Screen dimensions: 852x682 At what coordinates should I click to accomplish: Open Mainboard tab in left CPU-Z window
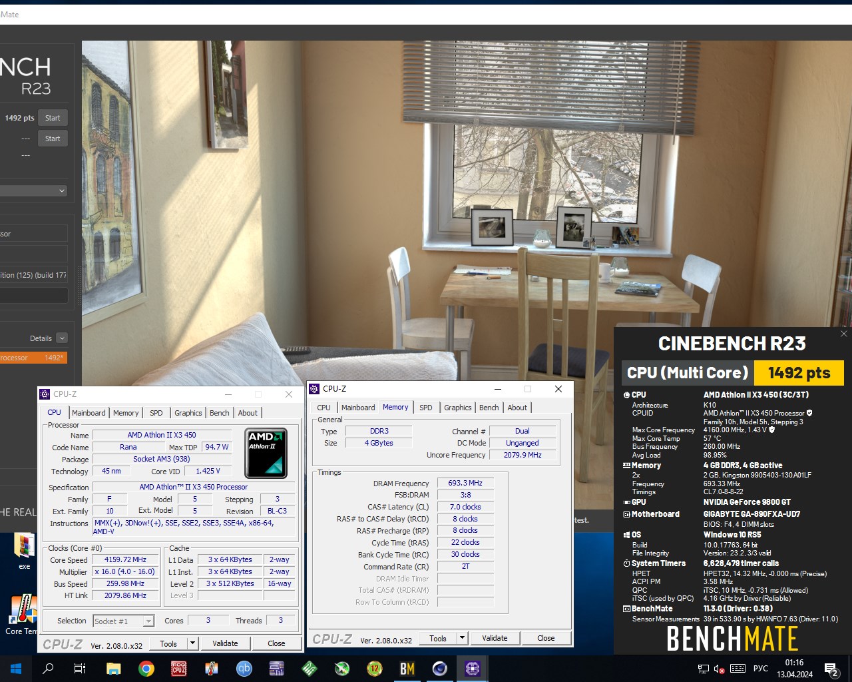[89, 413]
